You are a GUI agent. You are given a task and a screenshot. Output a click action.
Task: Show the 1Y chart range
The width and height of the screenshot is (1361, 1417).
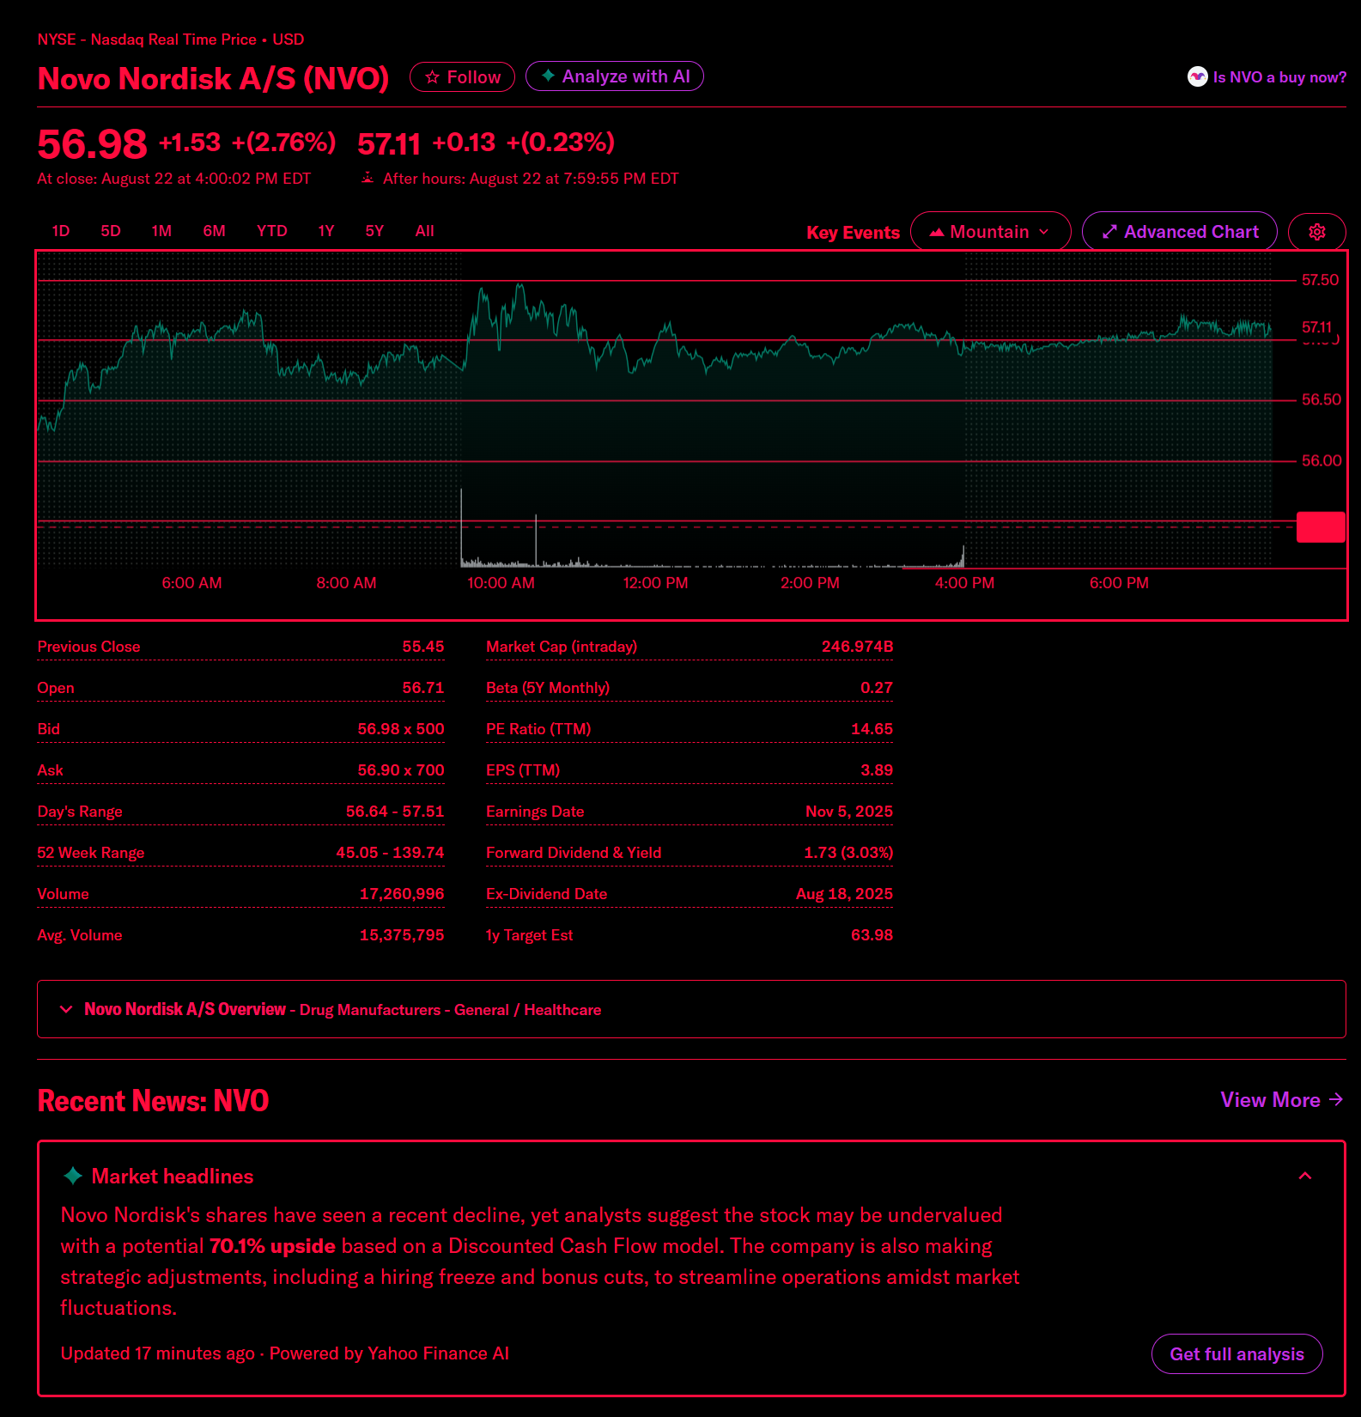[326, 231]
